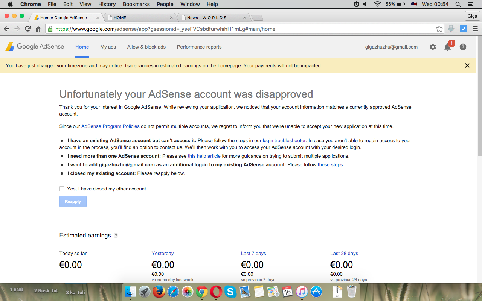Open the People menu

click(x=165, y=4)
